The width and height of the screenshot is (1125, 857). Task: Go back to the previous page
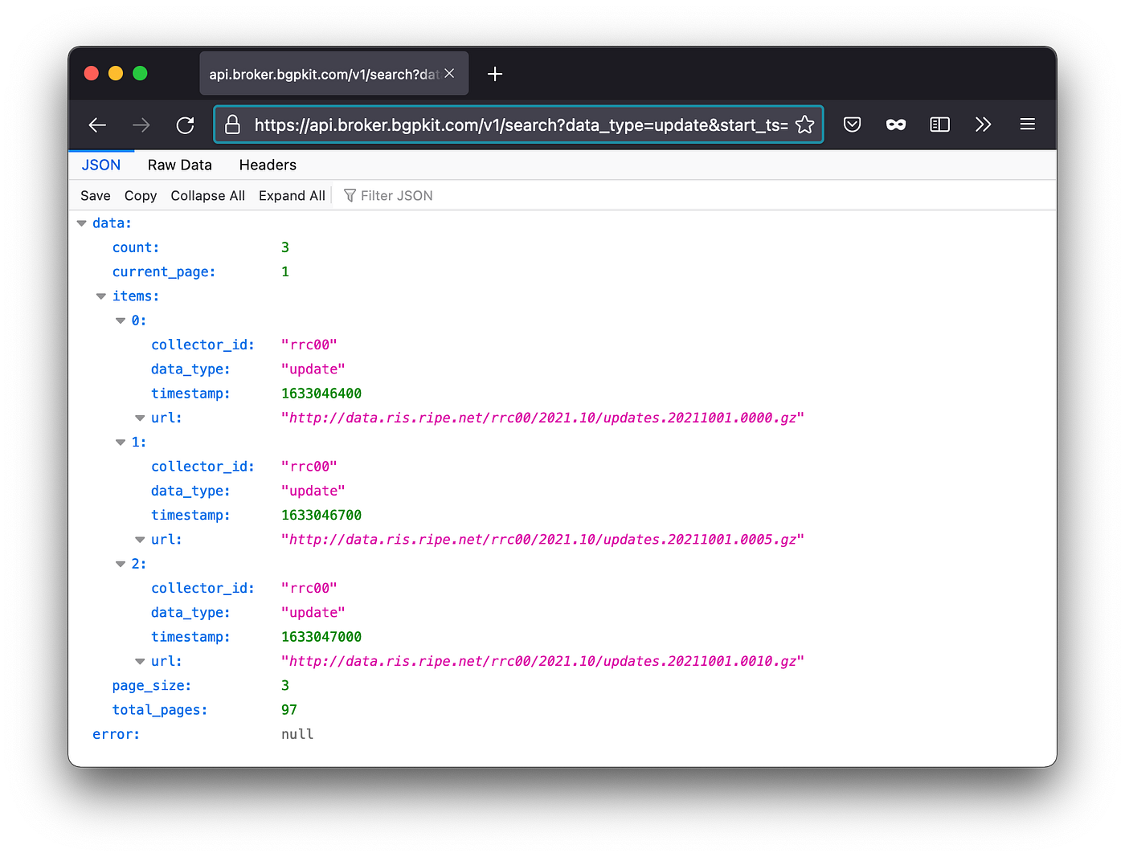pyautogui.click(x=97, y=124)
